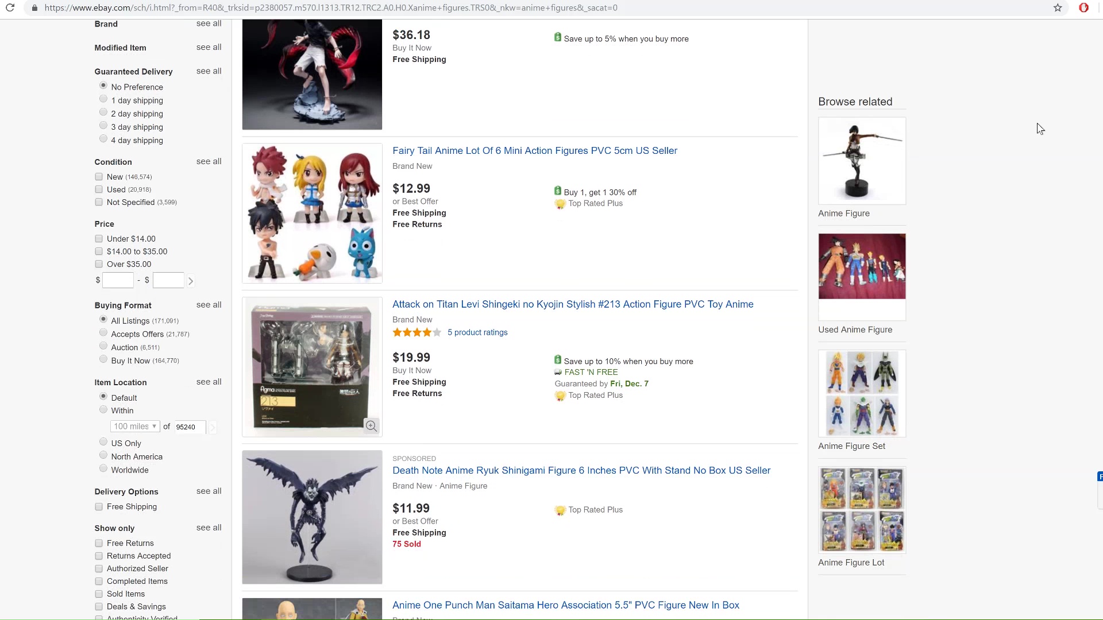This screenshot has height=620, width=1103.
Task: Reload the page with browser refresh icon
Action: coord(10,8)
